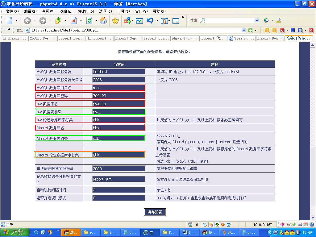Viewport: 316px width, 237px height.
Task: Click the highlighter pen icon
Action: coord(278,20)
